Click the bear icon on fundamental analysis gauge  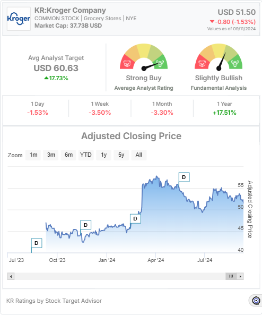202,64
